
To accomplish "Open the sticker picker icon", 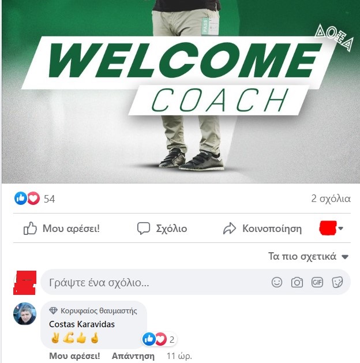I will [337, 282].
